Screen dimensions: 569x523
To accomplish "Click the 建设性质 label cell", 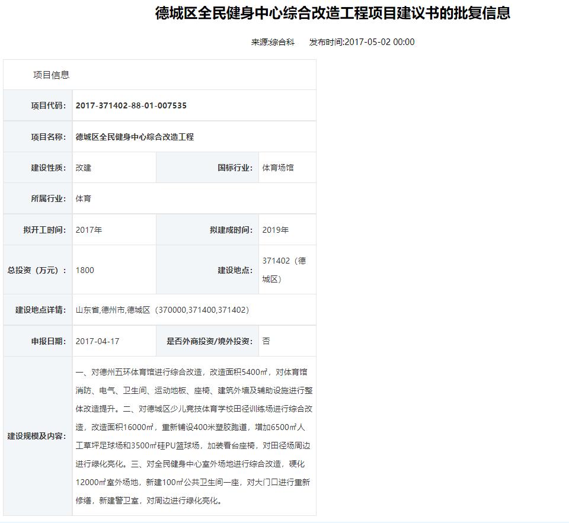I will pyautogui.click(x=37, y=167).
